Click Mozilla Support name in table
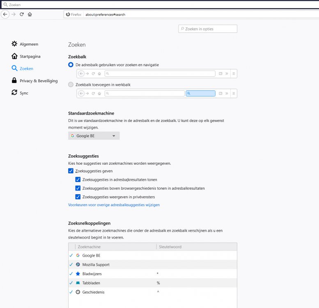Viewport: 319px width, 308px height. tap(96, 264)
